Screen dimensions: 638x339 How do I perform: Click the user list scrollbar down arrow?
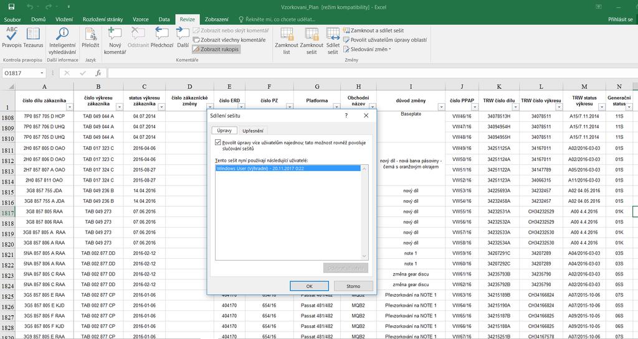point(364,256)
